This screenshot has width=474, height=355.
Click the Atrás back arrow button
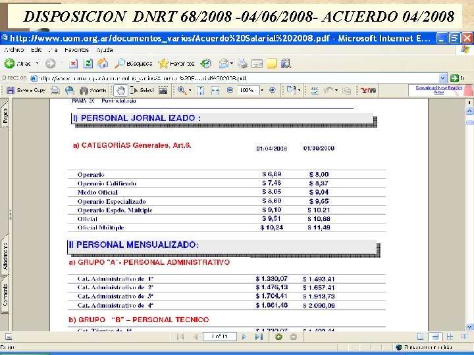click(18, 64)
